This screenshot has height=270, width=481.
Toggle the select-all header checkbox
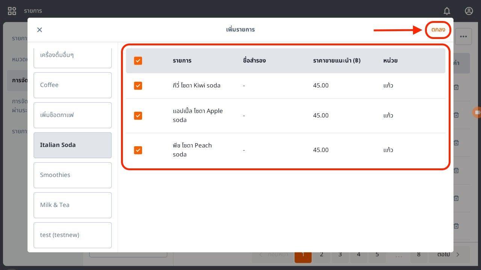click(138, 60)
